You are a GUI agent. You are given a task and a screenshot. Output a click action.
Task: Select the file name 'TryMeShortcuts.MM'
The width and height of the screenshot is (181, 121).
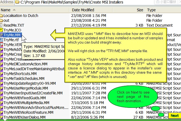pyautogui.click(x=20, y=73)
